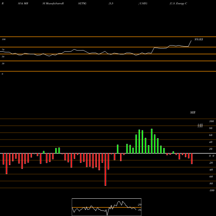Click the 100 label on the RSI axis

(x=3, y=39)
